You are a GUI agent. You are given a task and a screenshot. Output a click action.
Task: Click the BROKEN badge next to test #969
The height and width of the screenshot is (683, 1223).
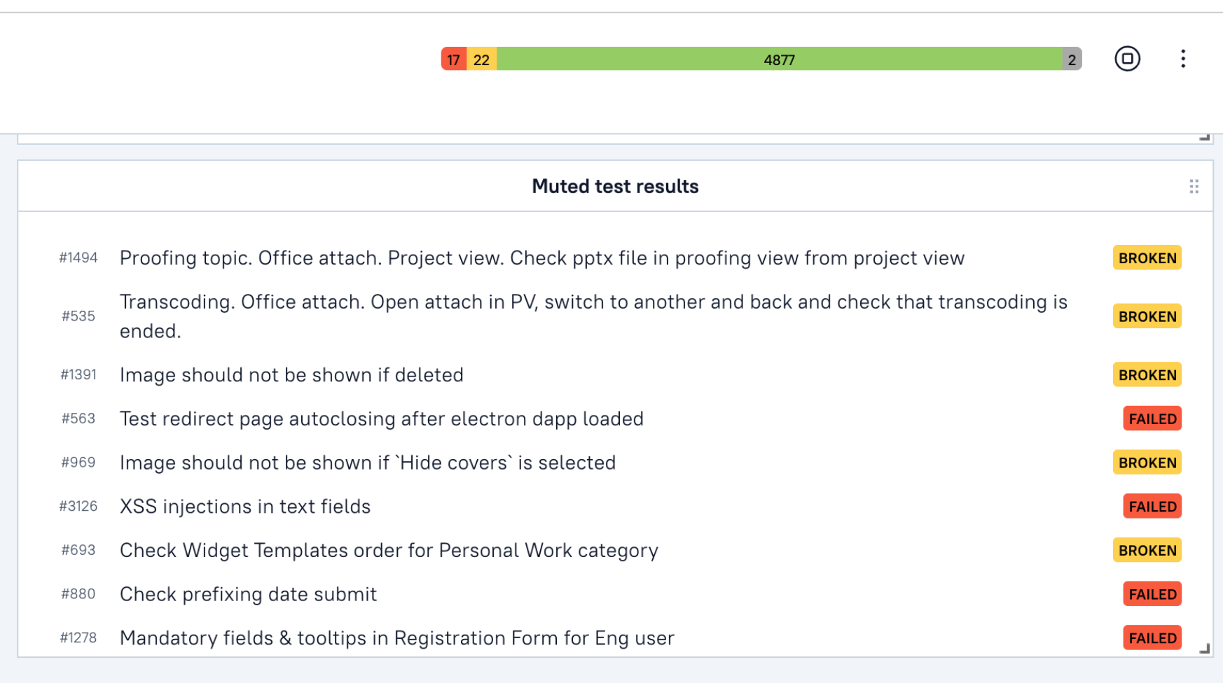point(1146,463)
